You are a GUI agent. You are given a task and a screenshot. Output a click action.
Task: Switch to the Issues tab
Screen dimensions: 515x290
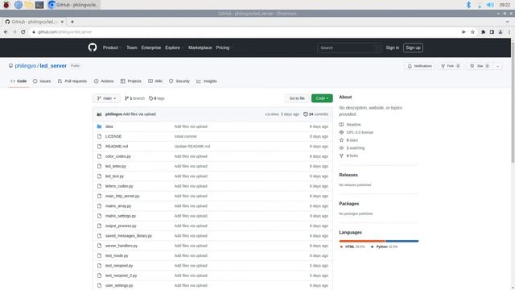(x=42, y=81)
